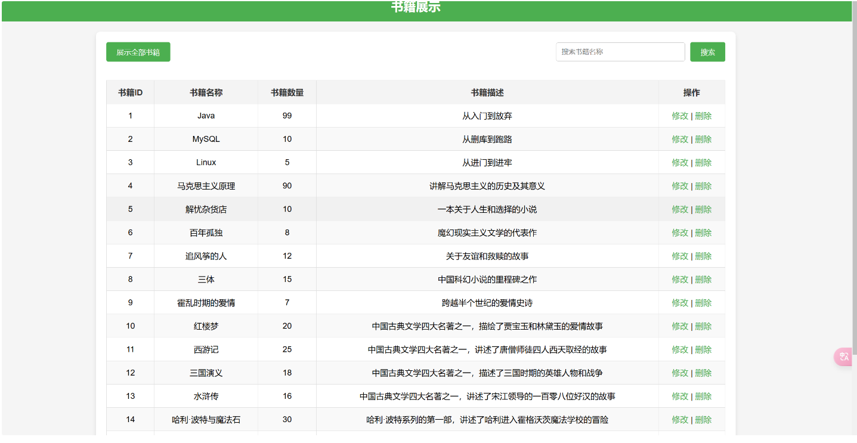
Task: Click the description 一本关于人生和选择的小说
Action: point(487,209)
